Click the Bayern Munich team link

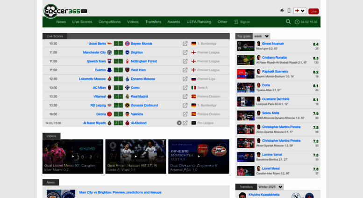(141, 44)
